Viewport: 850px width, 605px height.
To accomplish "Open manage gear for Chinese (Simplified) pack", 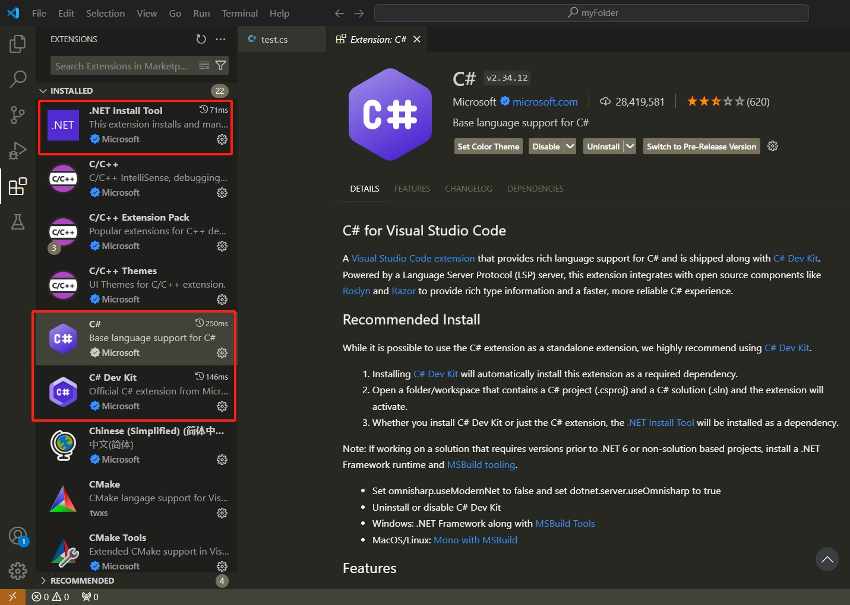I will pos(222,460).
